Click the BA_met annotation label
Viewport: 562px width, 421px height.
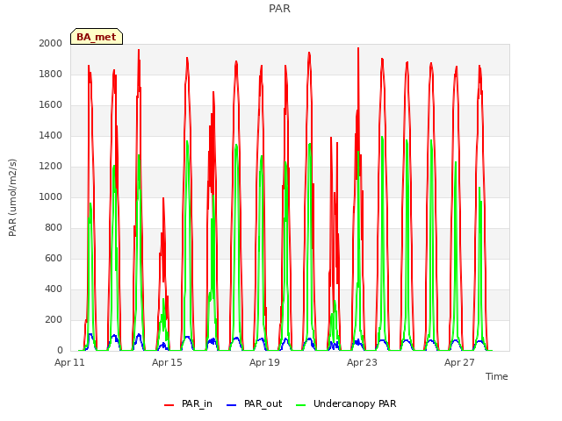pyautogui.click(x=97, y=37)
